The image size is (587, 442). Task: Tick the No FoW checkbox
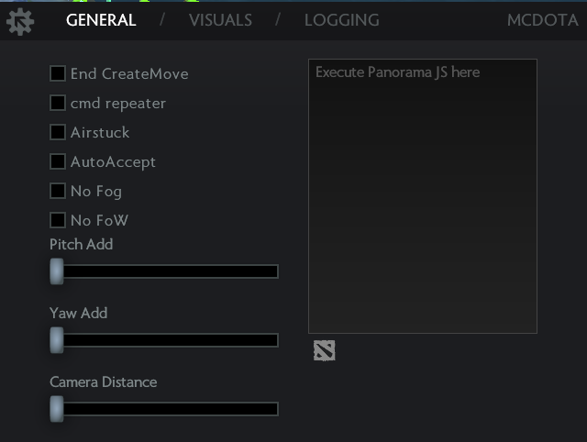coord(58,220)
